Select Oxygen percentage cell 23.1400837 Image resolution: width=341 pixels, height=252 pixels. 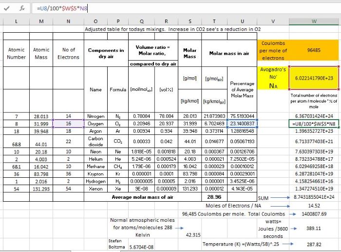(242, 124)
